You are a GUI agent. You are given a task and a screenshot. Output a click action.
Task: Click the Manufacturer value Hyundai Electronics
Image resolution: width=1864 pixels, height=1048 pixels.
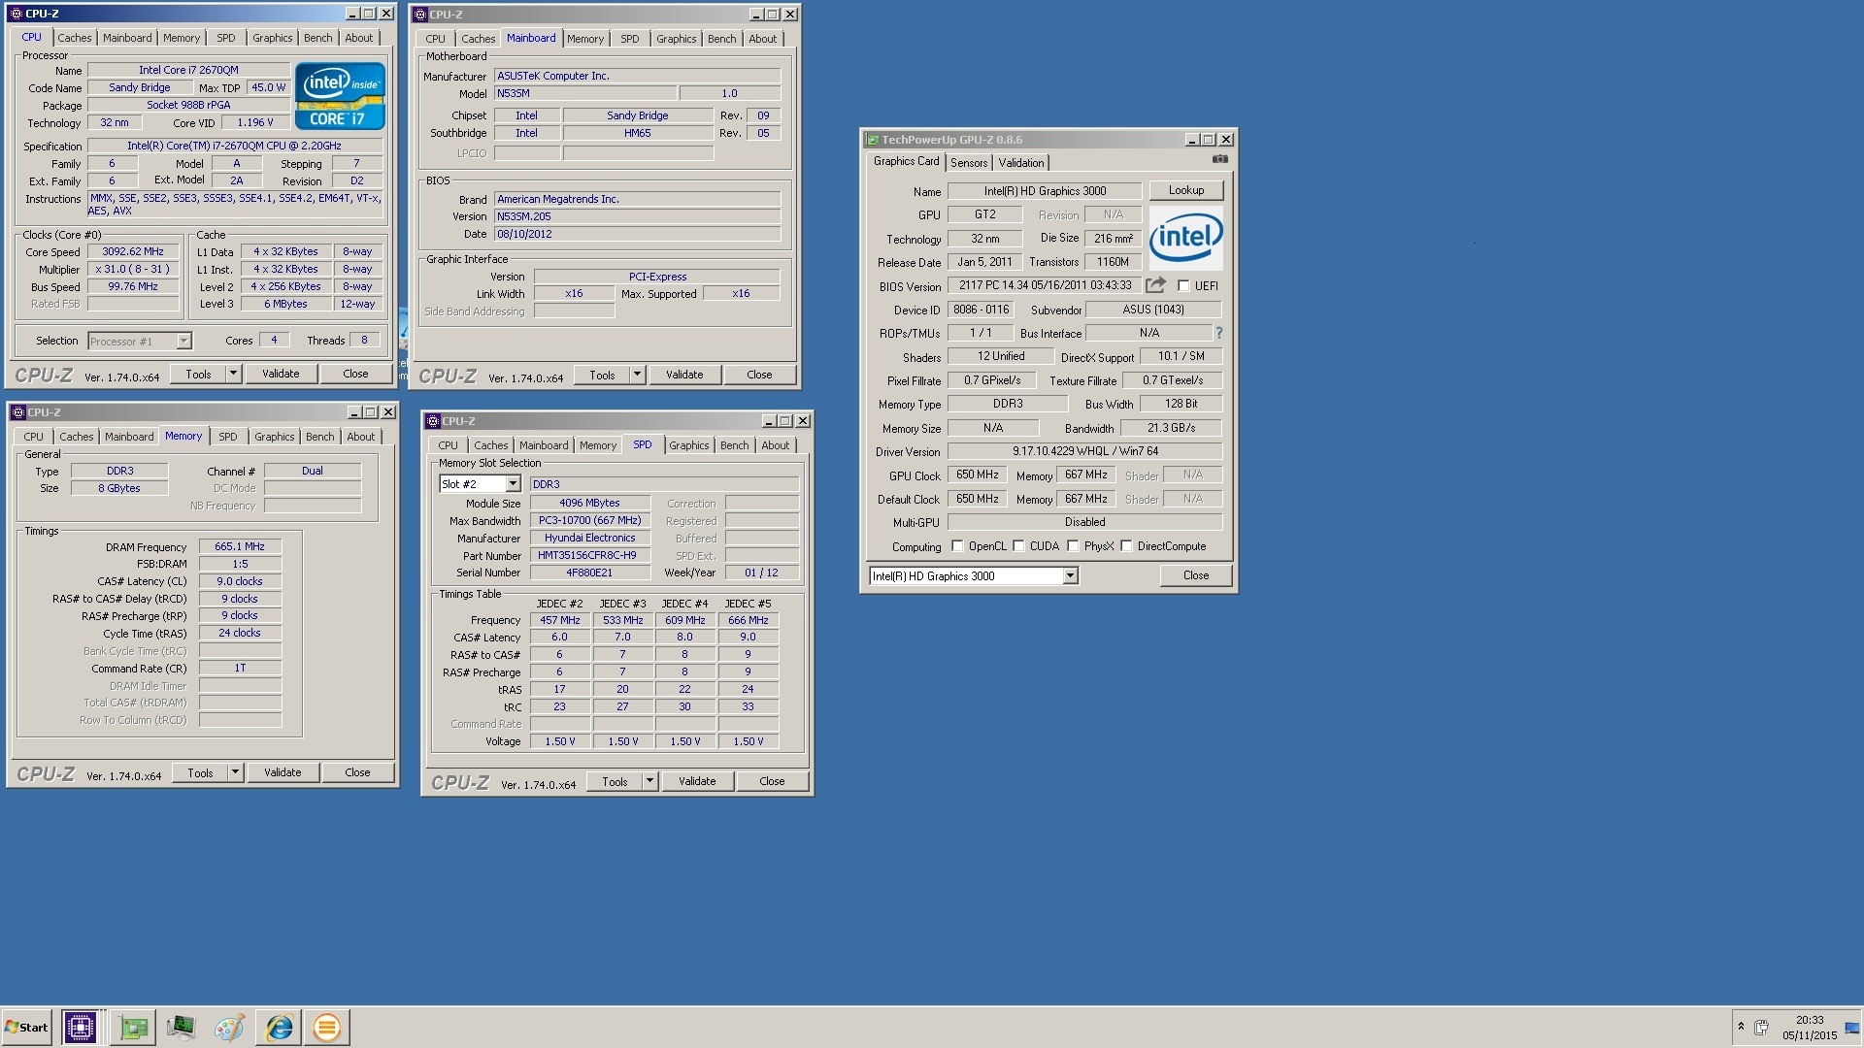coord(588,538)
